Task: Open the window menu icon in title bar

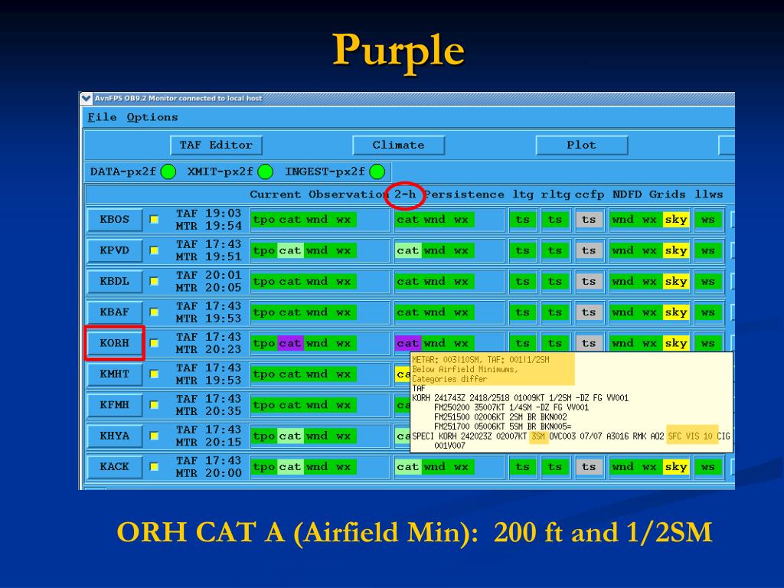Action: click(x=86, y=98)
